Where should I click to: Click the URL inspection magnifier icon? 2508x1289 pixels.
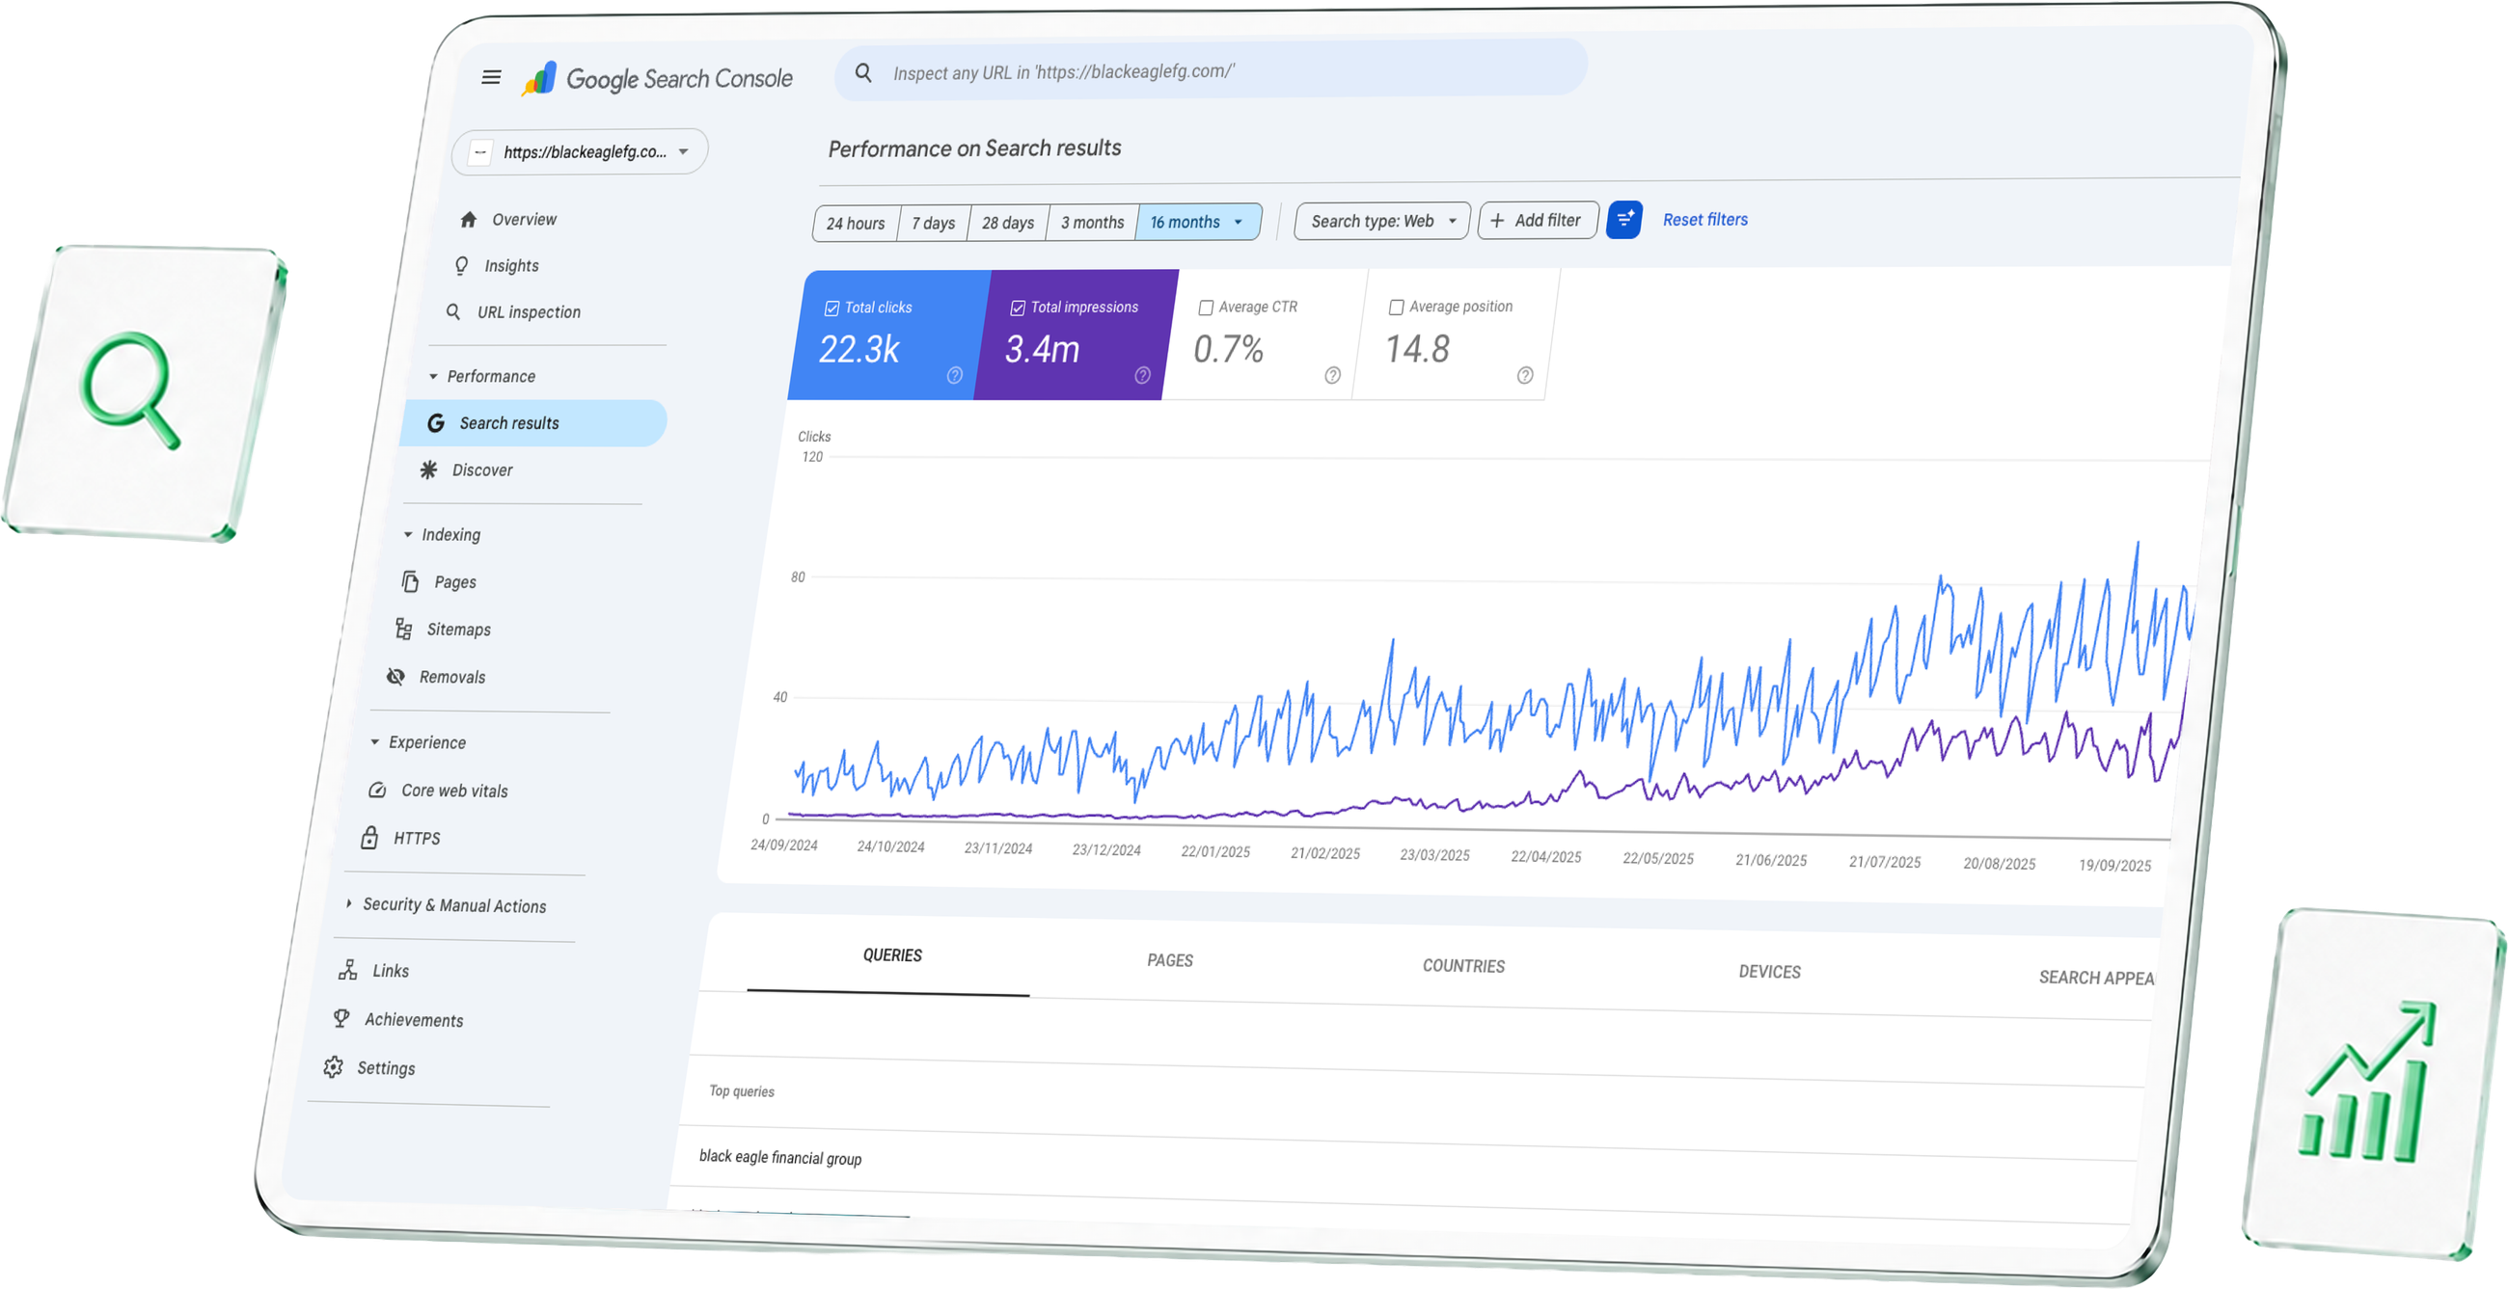[453, 311]
